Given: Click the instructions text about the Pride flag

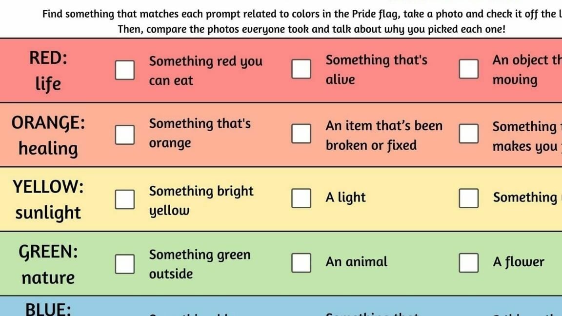Looking at the screenshot, I should click(302, 21).
